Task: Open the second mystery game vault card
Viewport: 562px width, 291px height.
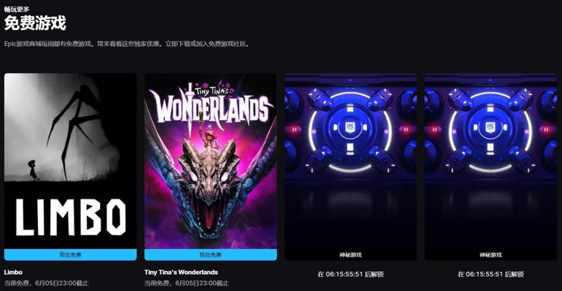Action: (x=491, y=167)
